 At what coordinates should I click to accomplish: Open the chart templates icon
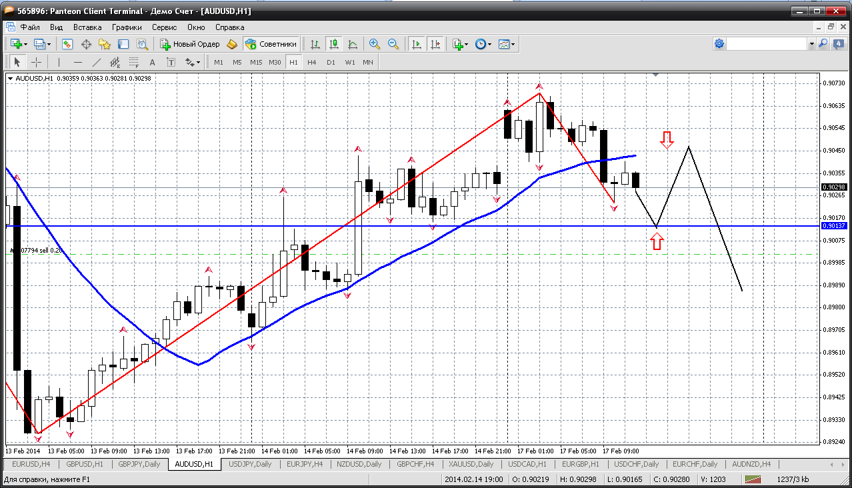coord(504,44)
